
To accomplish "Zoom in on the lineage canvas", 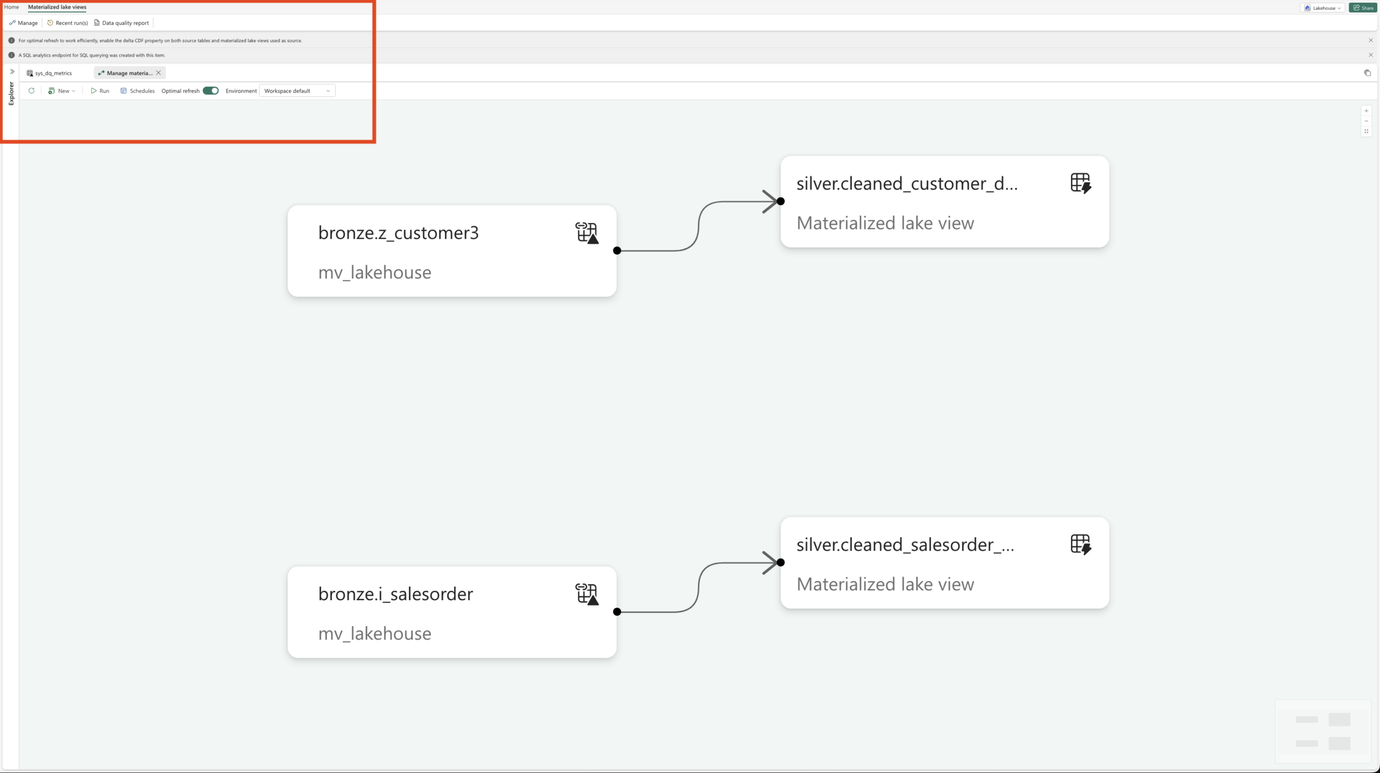I will (x=1366, y=111).
